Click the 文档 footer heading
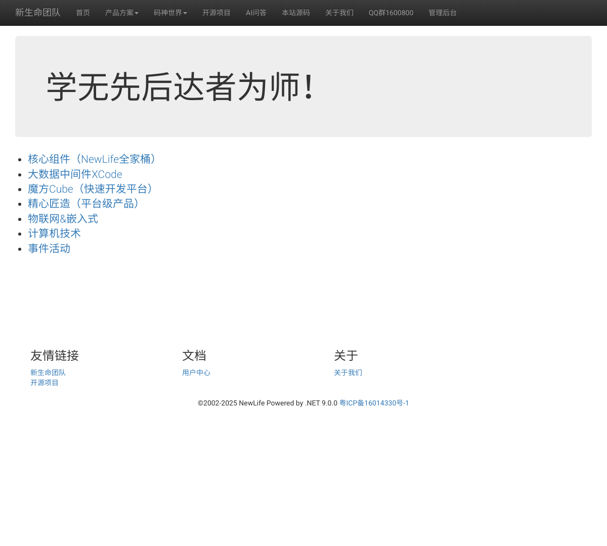Viewport: 607px width, 546px height. point(194,356)
